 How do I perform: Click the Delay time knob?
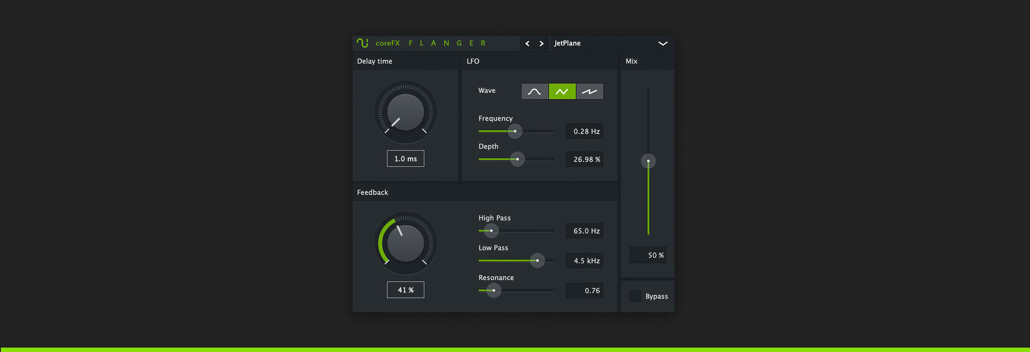(405, 112)
